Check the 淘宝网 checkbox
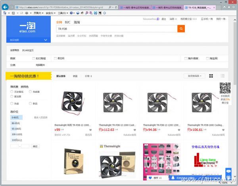The image size is (238, 186). [207, 58]
